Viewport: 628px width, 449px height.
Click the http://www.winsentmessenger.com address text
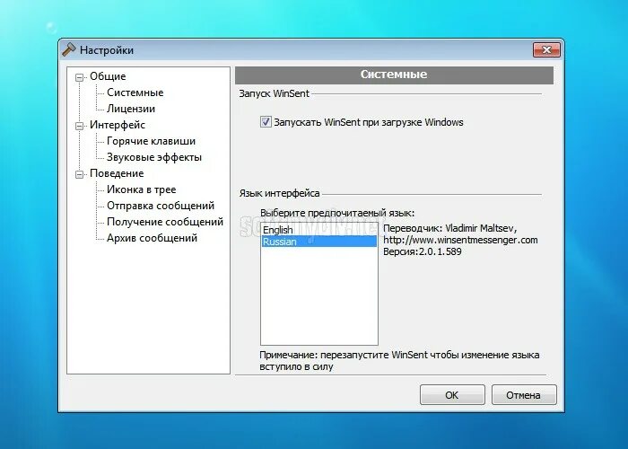pyautogui.click(x=460, y=240)
